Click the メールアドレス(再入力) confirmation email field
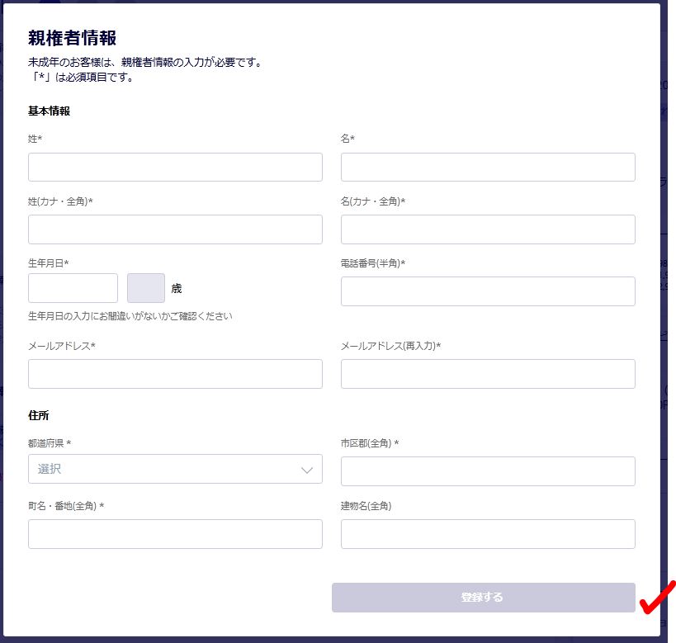 [487, 373]
